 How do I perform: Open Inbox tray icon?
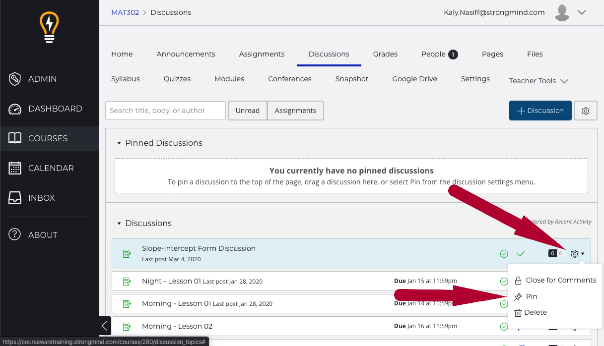point(15,198)
